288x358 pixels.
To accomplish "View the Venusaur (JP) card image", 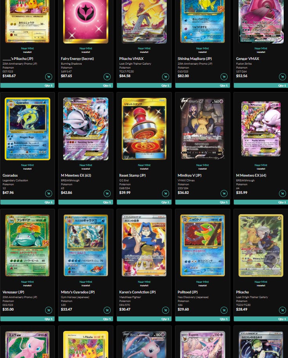I will pos(27,246).
